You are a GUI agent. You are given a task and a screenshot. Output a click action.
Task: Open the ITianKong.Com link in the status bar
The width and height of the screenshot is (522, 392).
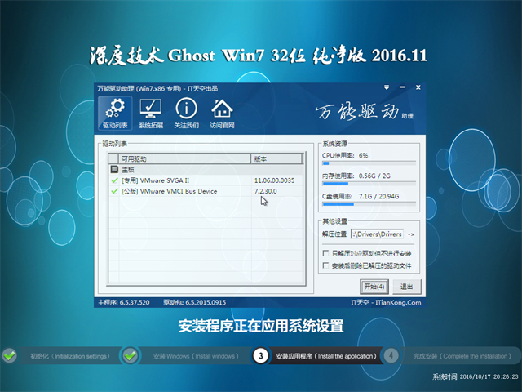click(397, 302)
